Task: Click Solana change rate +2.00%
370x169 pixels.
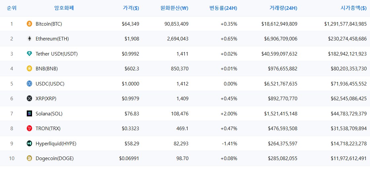Action: click(x=229, y=114)
